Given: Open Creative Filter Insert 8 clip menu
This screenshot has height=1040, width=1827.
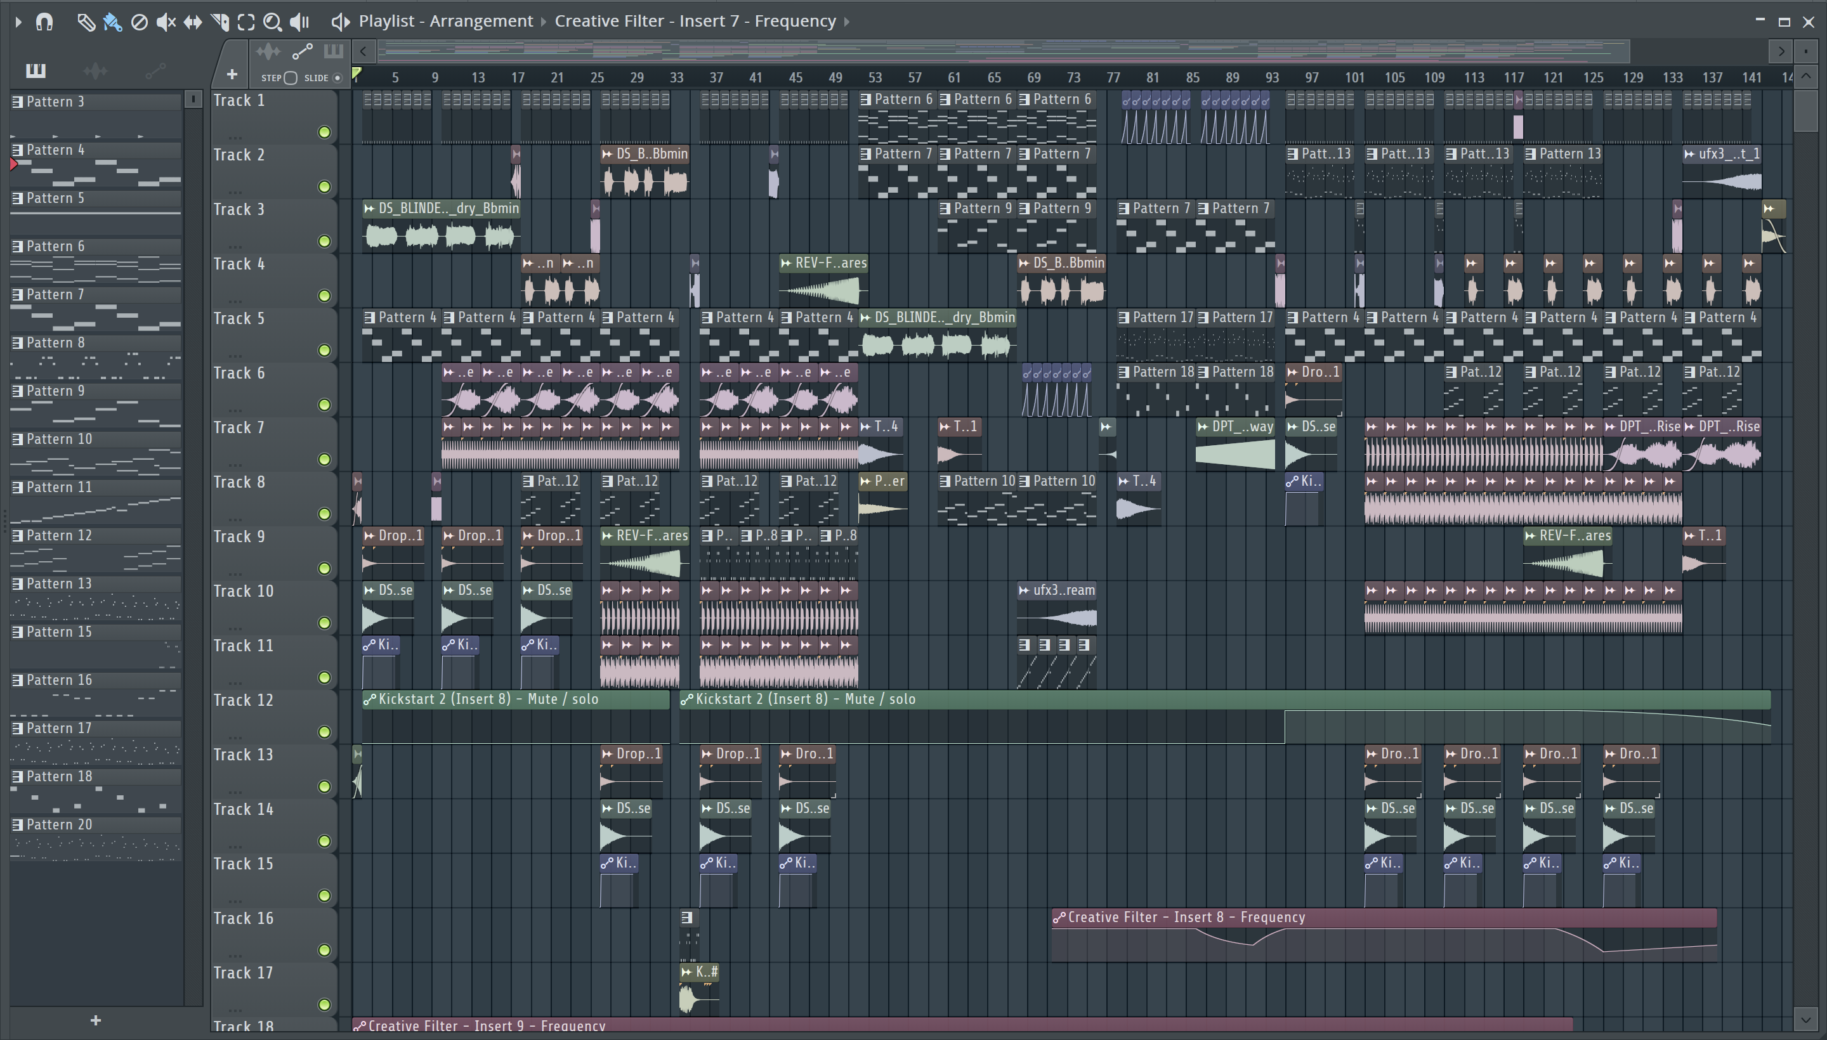Looking at the screenshot, I should click(x=1059, y=918).
